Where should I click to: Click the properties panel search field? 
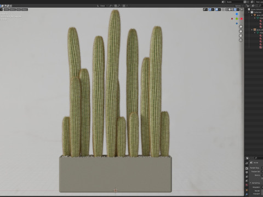259,158
